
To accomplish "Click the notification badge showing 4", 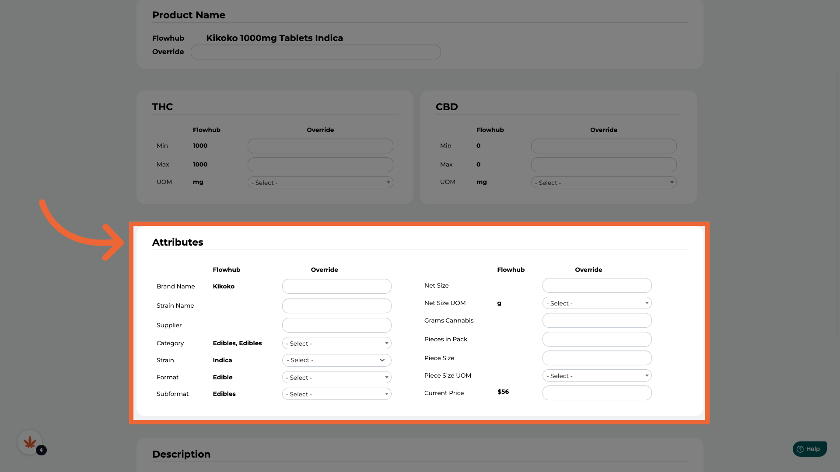I will point(41,450).
